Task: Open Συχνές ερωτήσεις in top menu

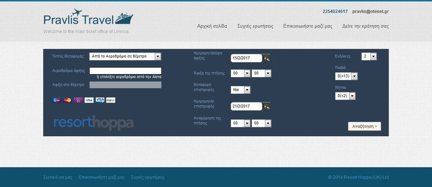Action: [255, 26]
